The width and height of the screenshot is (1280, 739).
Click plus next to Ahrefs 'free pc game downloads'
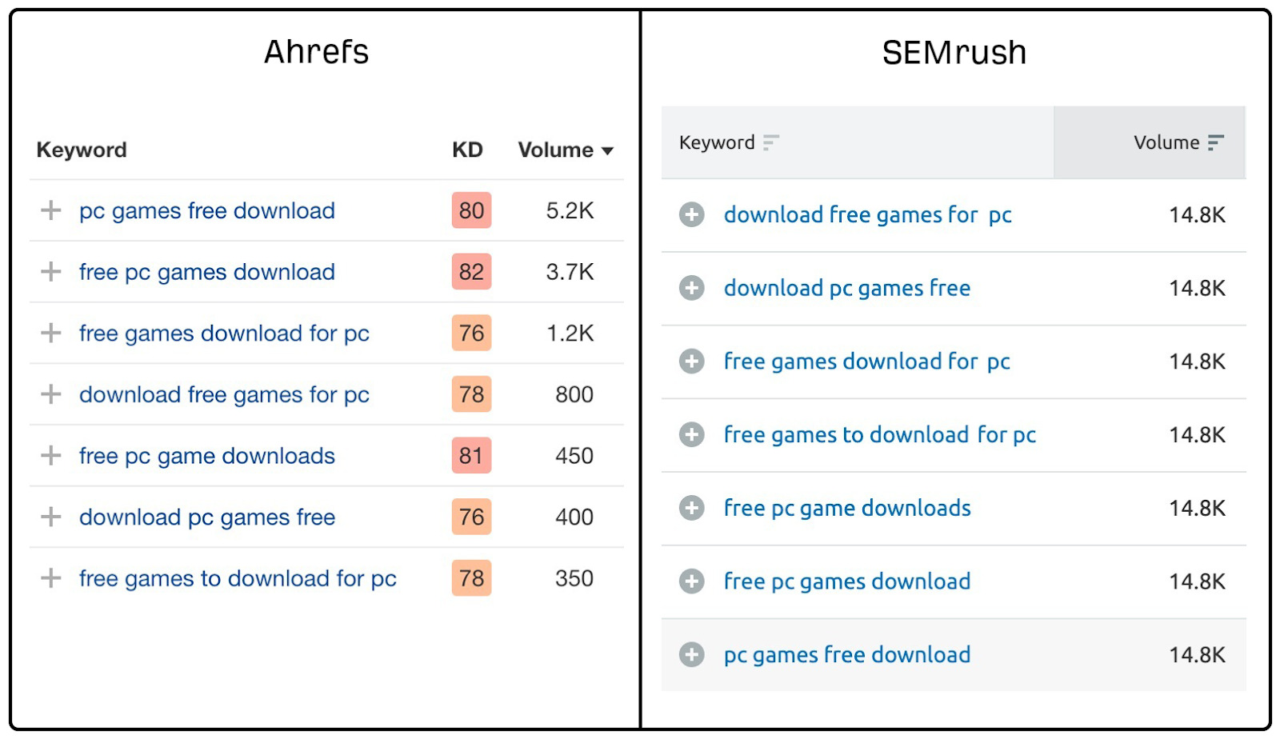point(51,456)
